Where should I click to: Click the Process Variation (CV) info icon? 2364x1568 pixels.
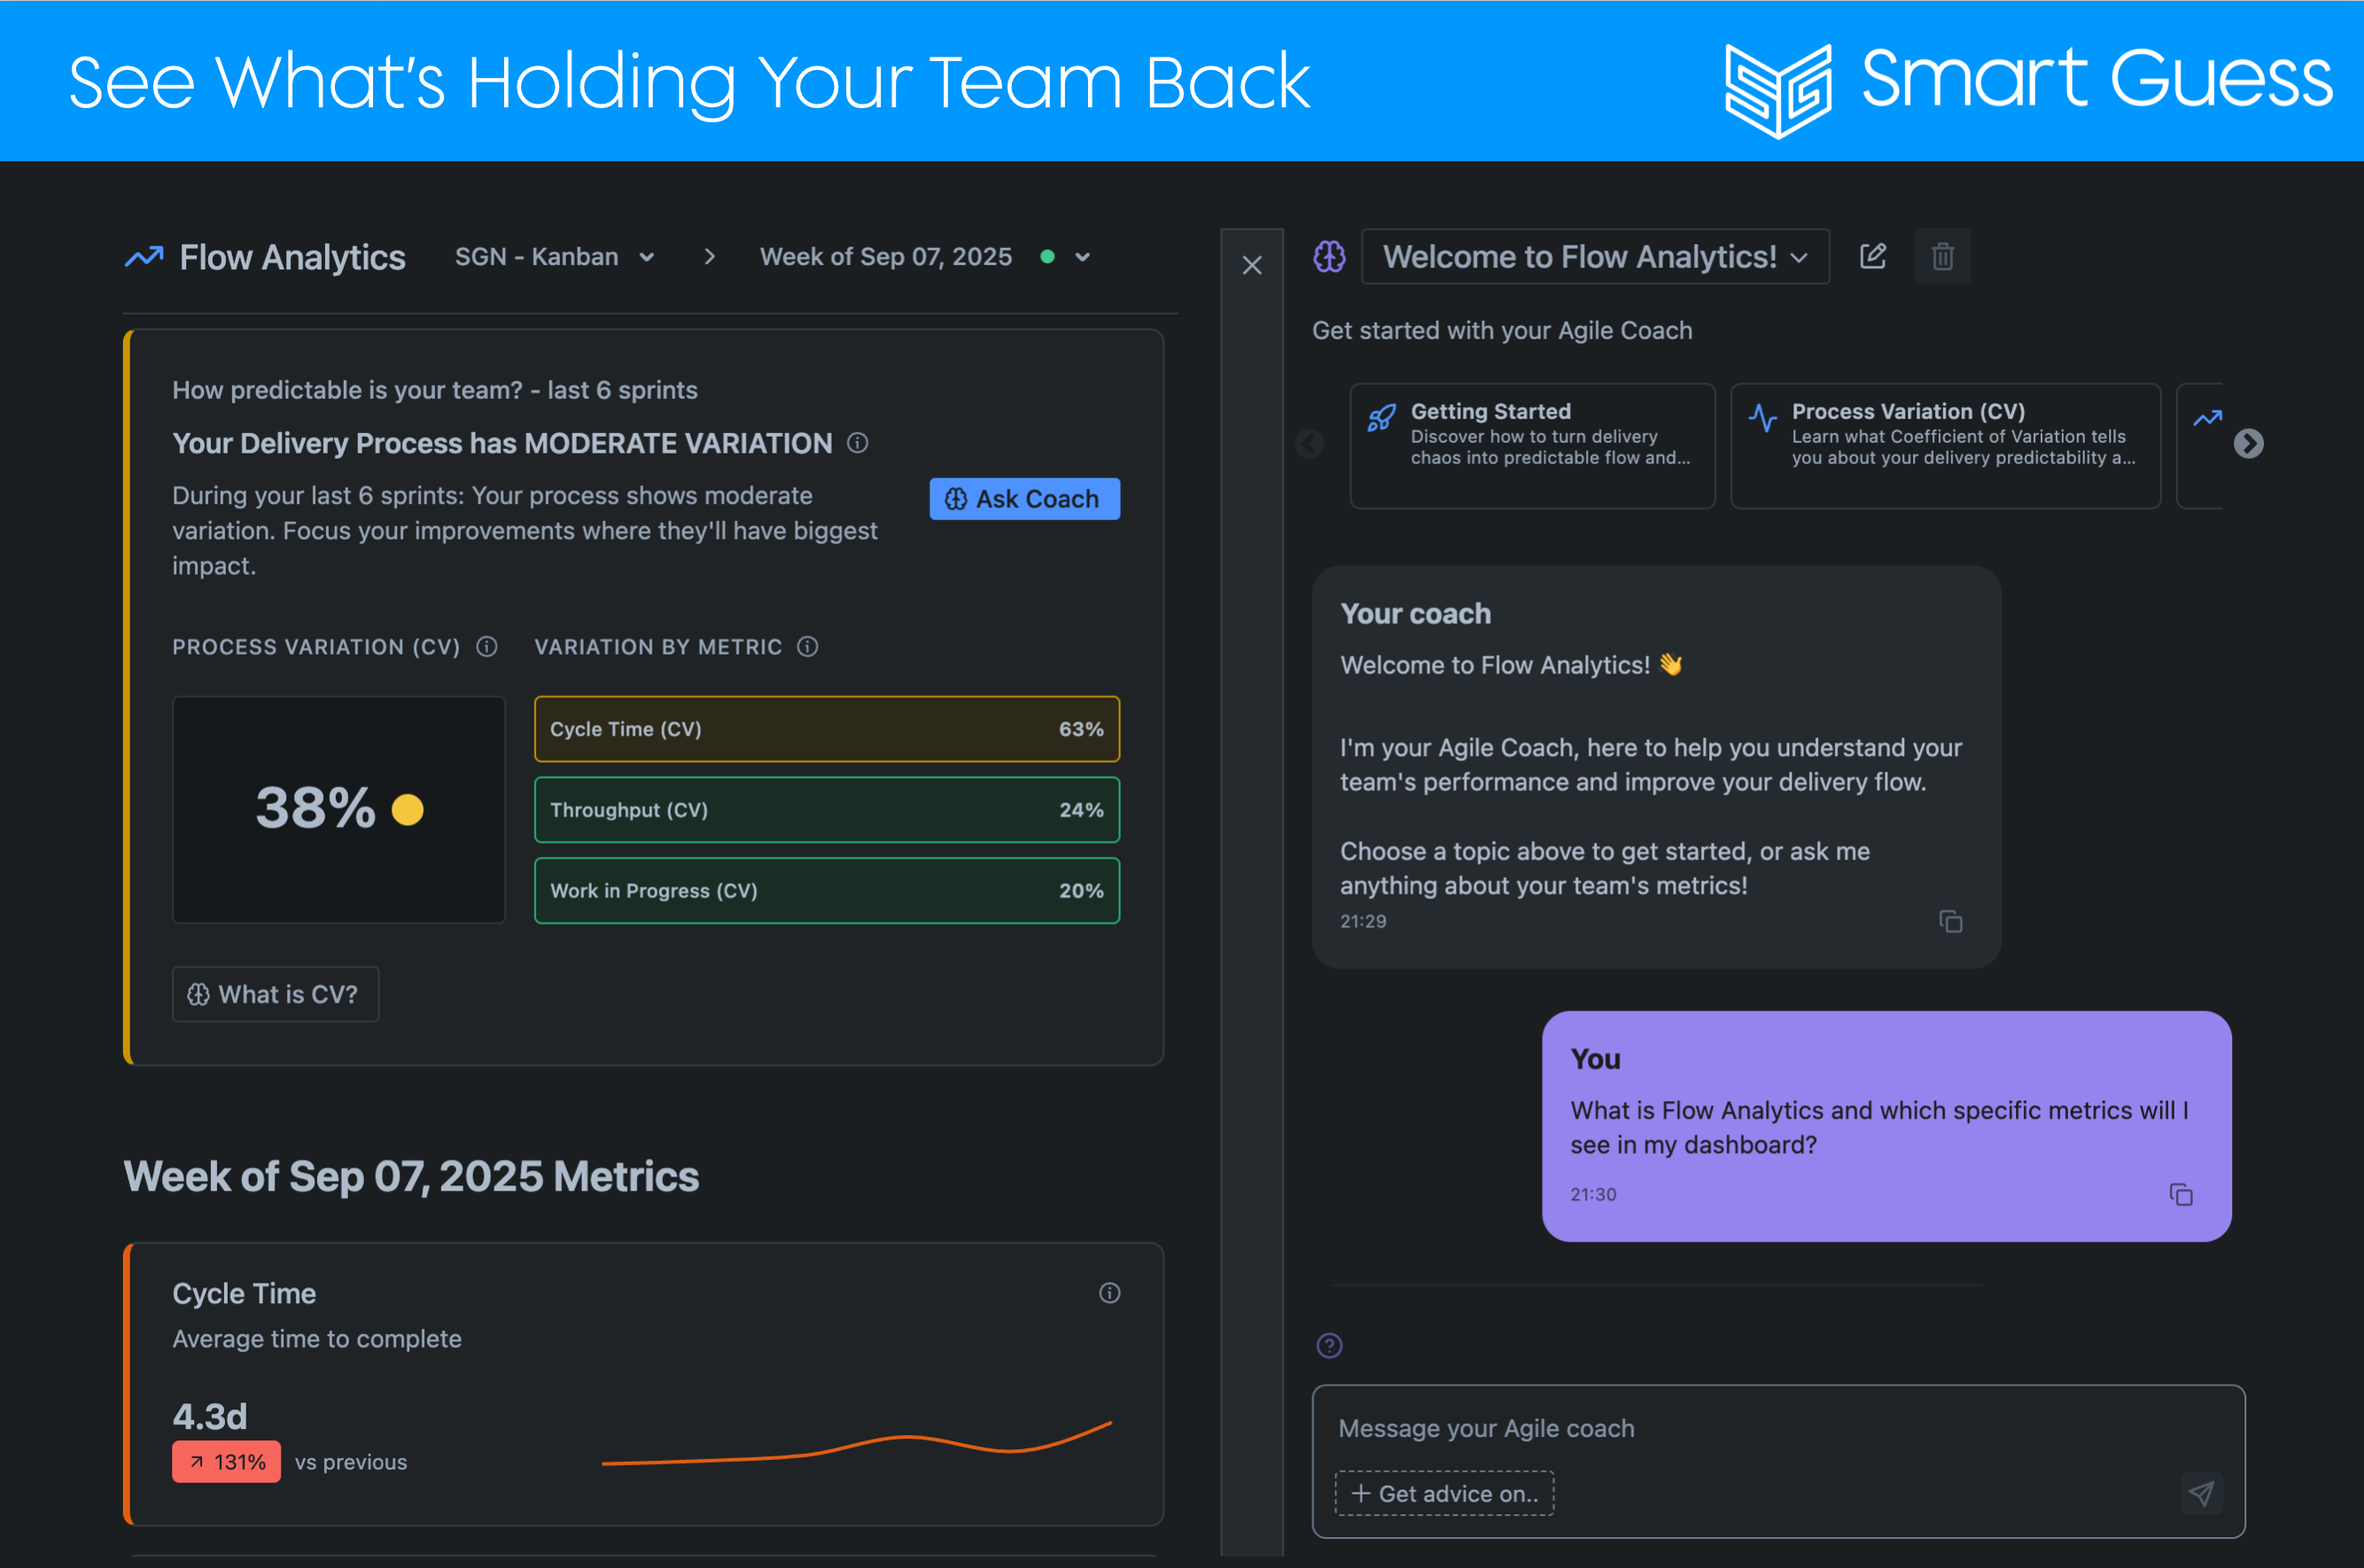click(487, 647)
